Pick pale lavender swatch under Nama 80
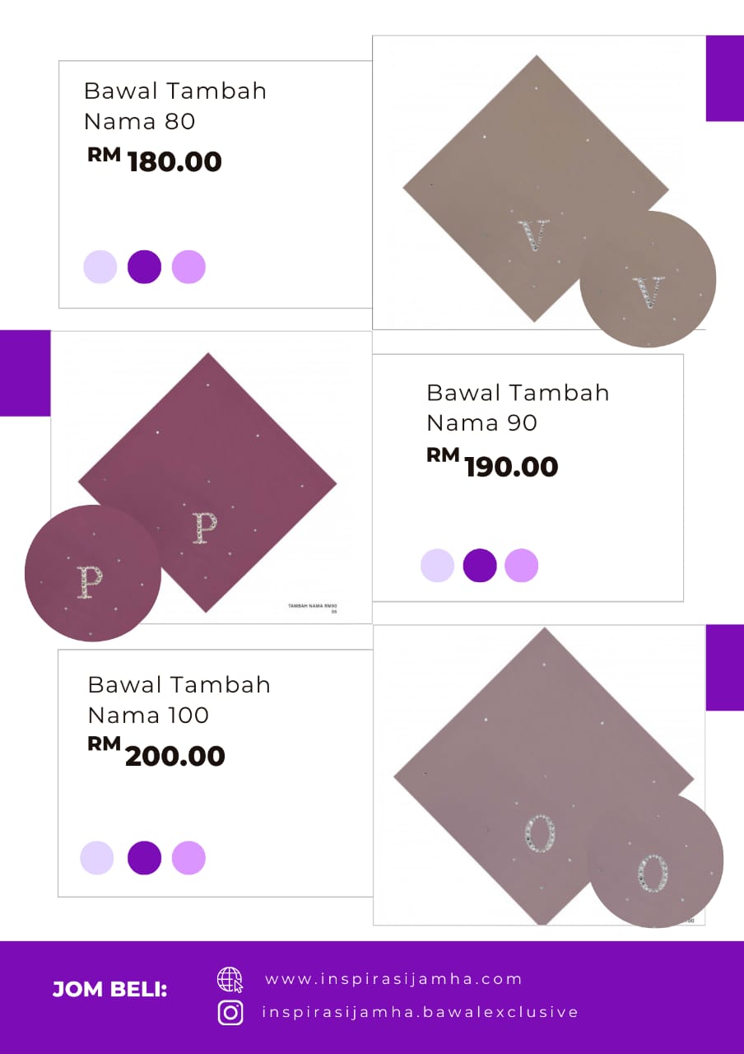This screenshot has height=1054, width=744. (100, 267)
